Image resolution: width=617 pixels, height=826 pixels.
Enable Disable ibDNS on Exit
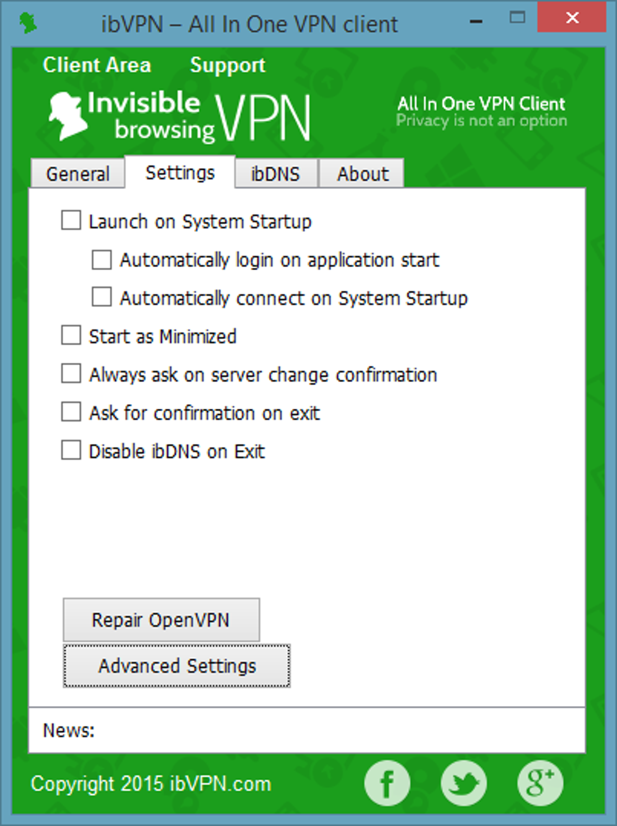pos(71,451)
